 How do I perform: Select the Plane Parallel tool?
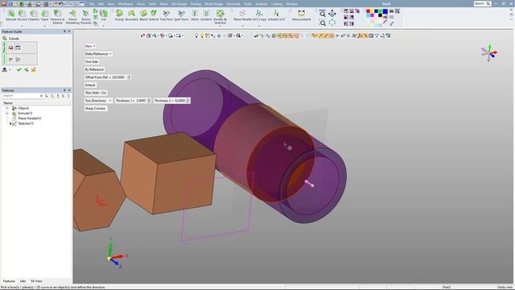[x=242, y=15]
